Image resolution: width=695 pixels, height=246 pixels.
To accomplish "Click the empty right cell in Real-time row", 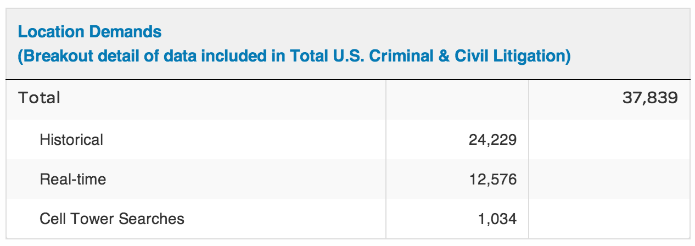I will tap(609, 179).
